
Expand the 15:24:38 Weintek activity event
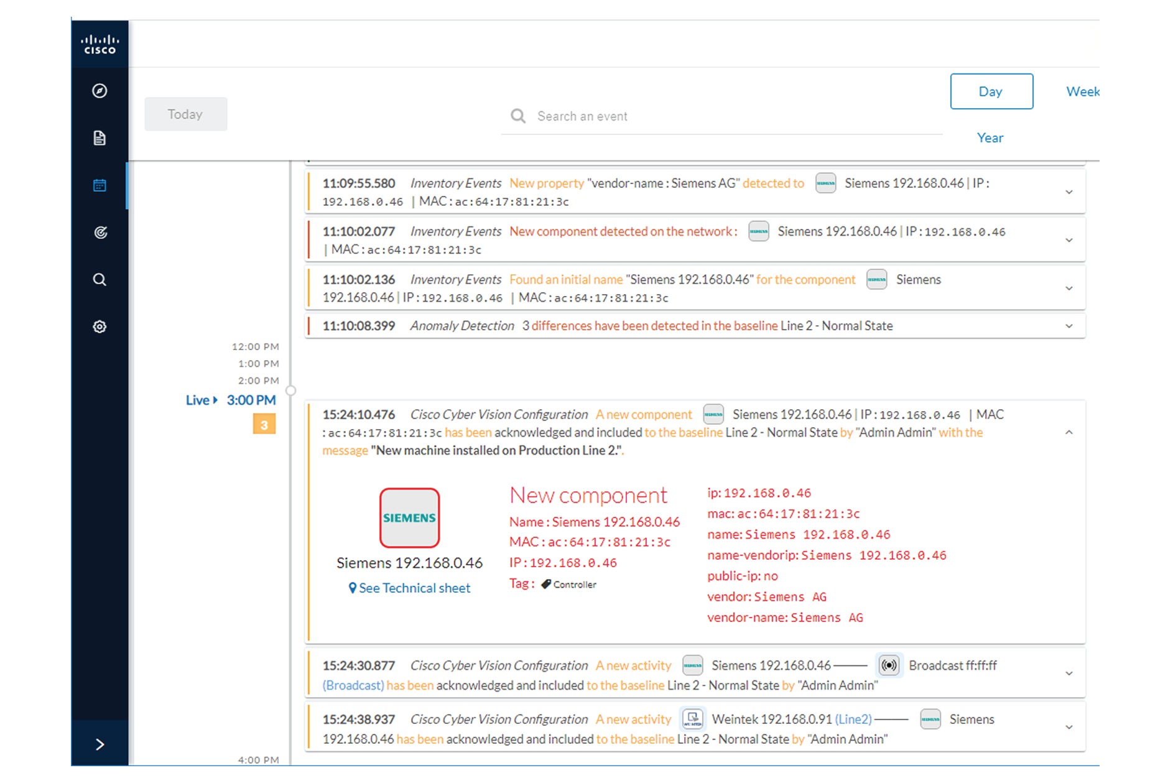[1069, 726]
